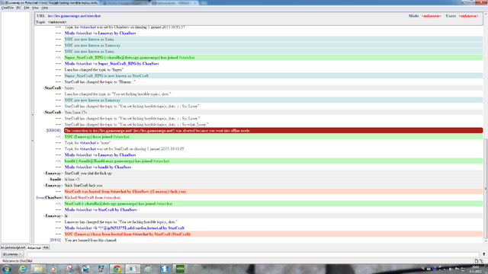
Task: Click inside the chat message input field
Action: click(x=253, y=254)
